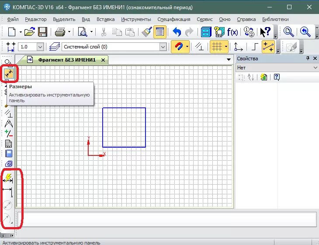This screenshot has width=319, height=245.
Task: Toggle the highlighted list-window button in the toolbar
Action: pos(160,32)
